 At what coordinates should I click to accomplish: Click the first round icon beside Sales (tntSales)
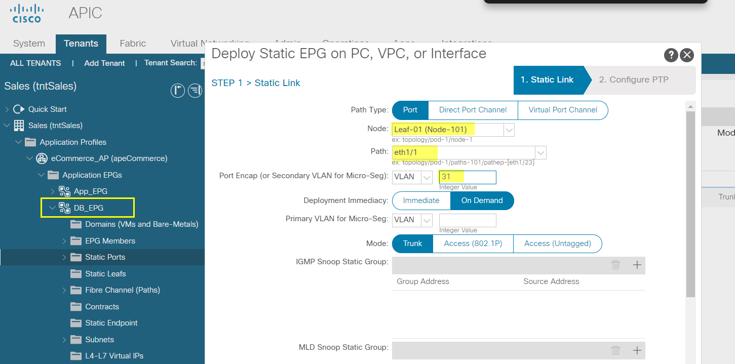178,91
